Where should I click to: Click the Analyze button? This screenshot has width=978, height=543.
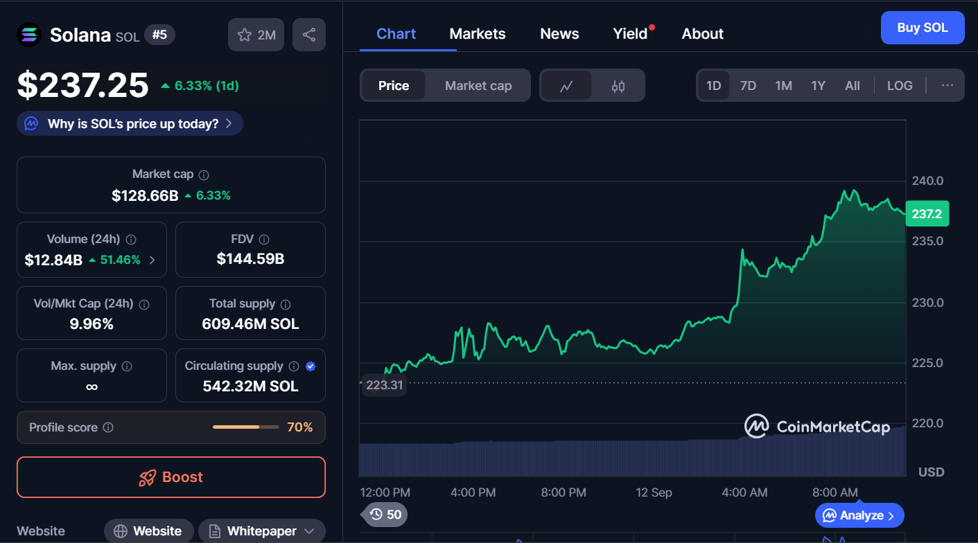click(x=859, y=515)
